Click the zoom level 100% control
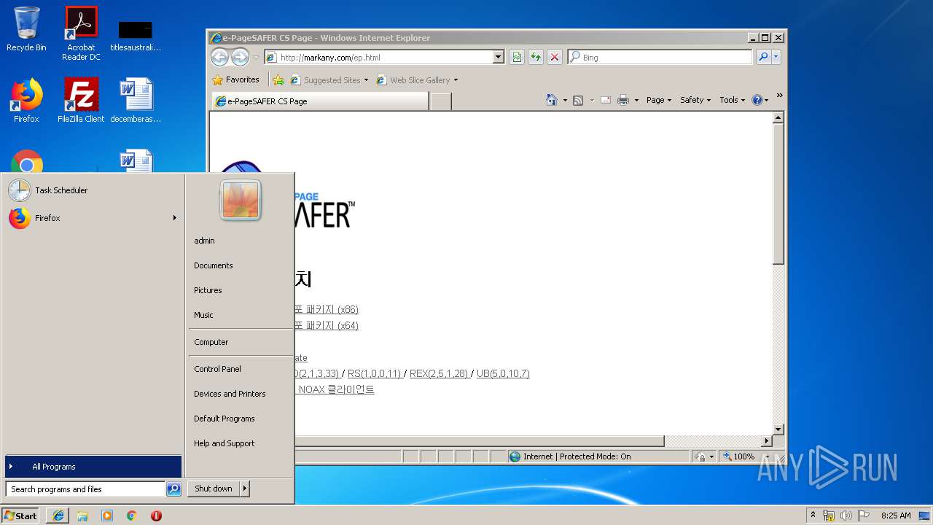The height and width of the screenshot is (525, 933). click(x=744, y=456)
